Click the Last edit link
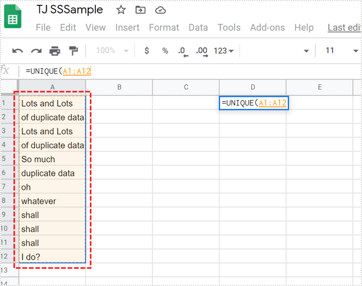This screenshot has height=286, width=362. pos(344,27)
